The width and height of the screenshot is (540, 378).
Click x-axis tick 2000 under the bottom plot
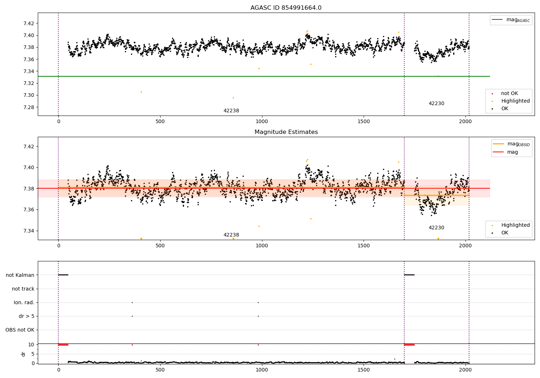click(x=465, y=370)
